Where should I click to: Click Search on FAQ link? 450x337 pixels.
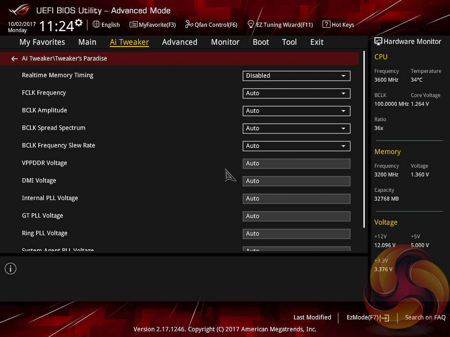[x=425, y=317]
